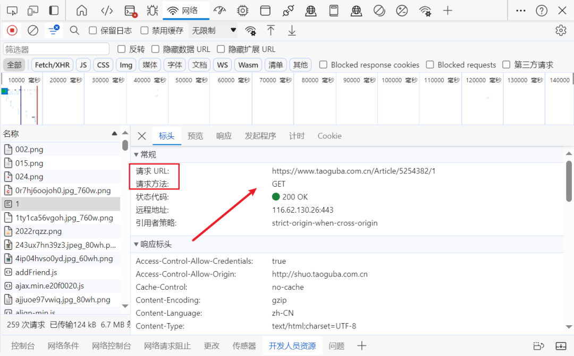The width and height of the screenshot is (574, 356).
Task: Enable the 禁用缓存 checkbox
Action: click(143, 30)
